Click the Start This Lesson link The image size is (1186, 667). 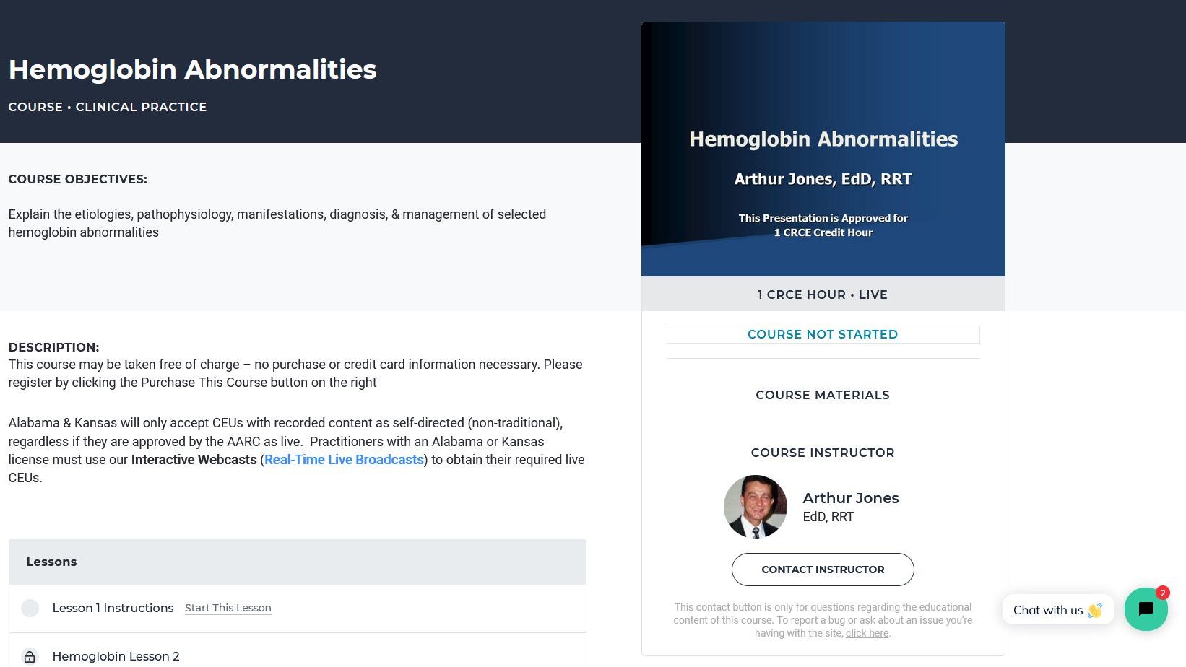tap(228, 609)
